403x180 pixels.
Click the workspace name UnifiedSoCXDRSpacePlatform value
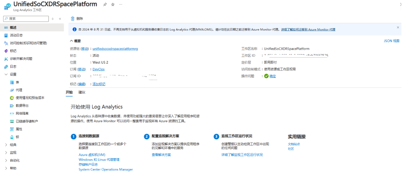point(287,49)
